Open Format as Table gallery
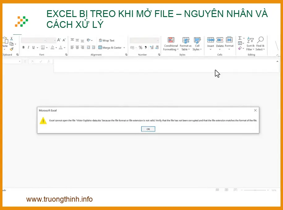Viewport: 283px width, 210px height. [186, 44]
